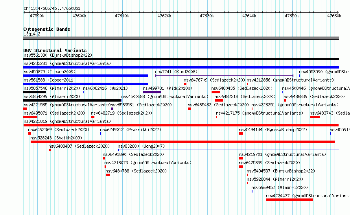
Task: Open nsv5928844 (Almarri2020) label
Action: pos(275,179)
